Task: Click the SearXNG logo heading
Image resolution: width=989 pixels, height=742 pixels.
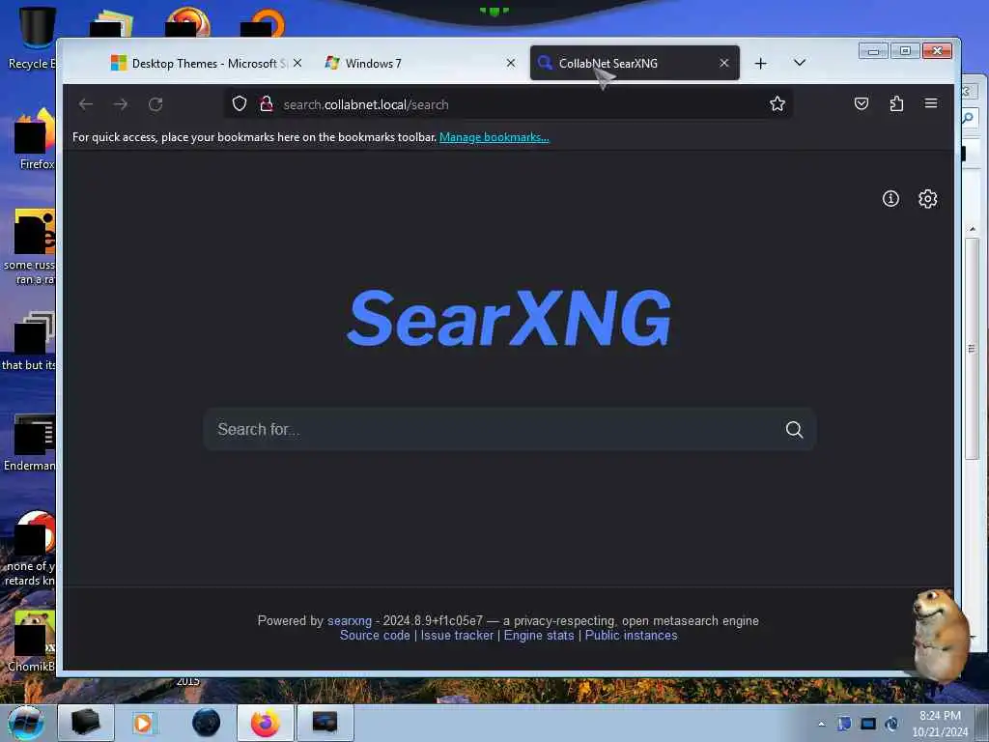Action: tap(509, 318)
